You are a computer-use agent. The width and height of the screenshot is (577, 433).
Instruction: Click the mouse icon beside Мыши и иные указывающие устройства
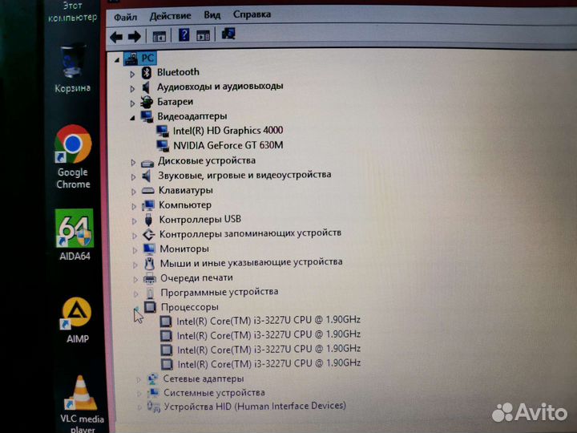pos(149,264)
